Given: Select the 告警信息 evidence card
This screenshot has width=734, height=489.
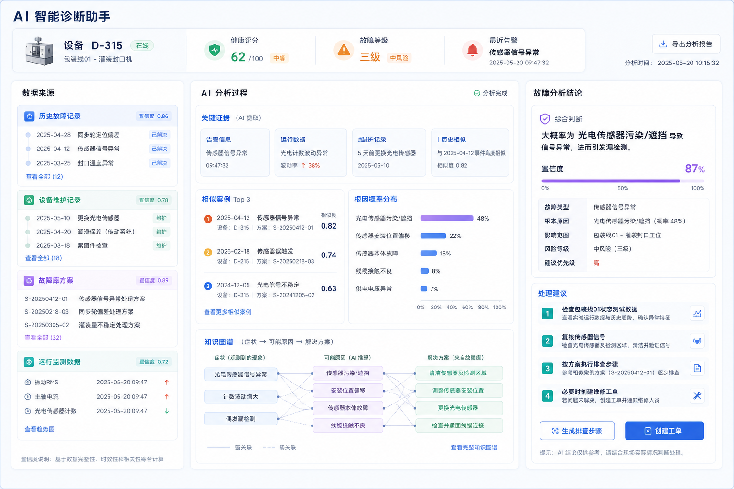Looking at the screenshot, I should [x=235, y=153].
